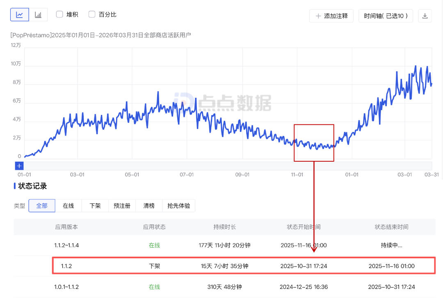This screenshot has height=298, width=443.
Task: Enable the 堆积 checkbox
Action: 59,14
